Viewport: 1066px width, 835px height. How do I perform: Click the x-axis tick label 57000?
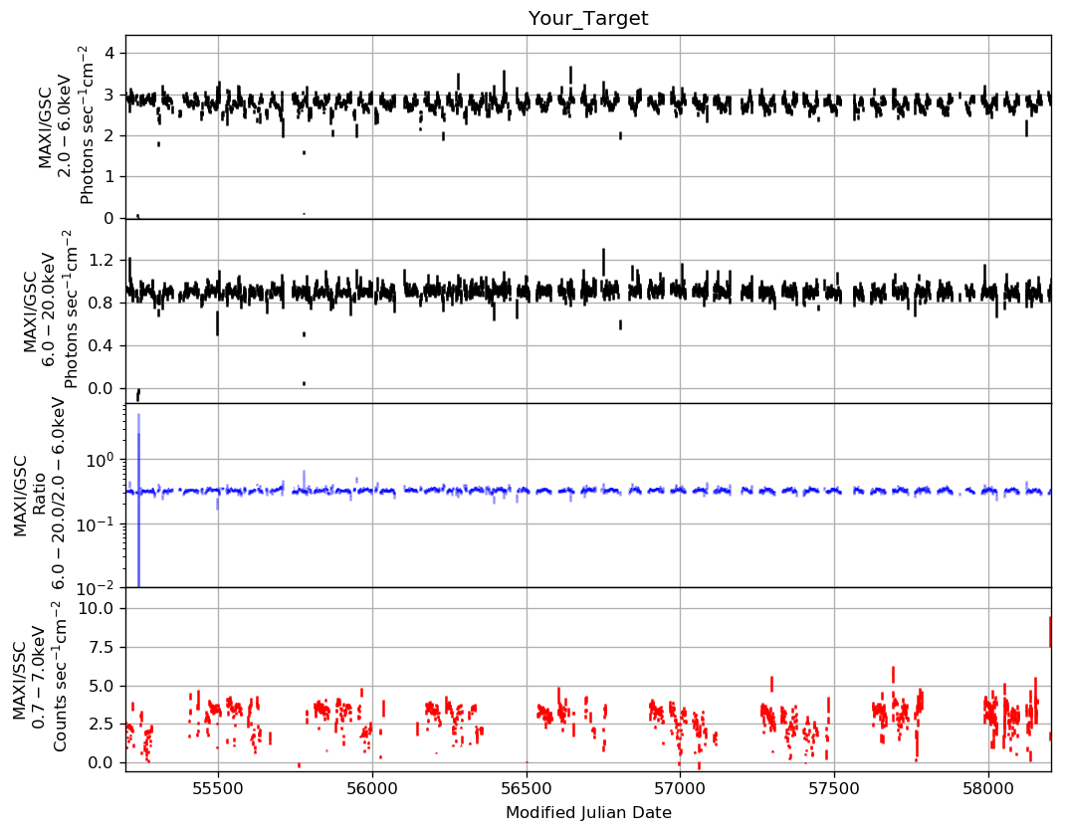click(x=680, y=789)
